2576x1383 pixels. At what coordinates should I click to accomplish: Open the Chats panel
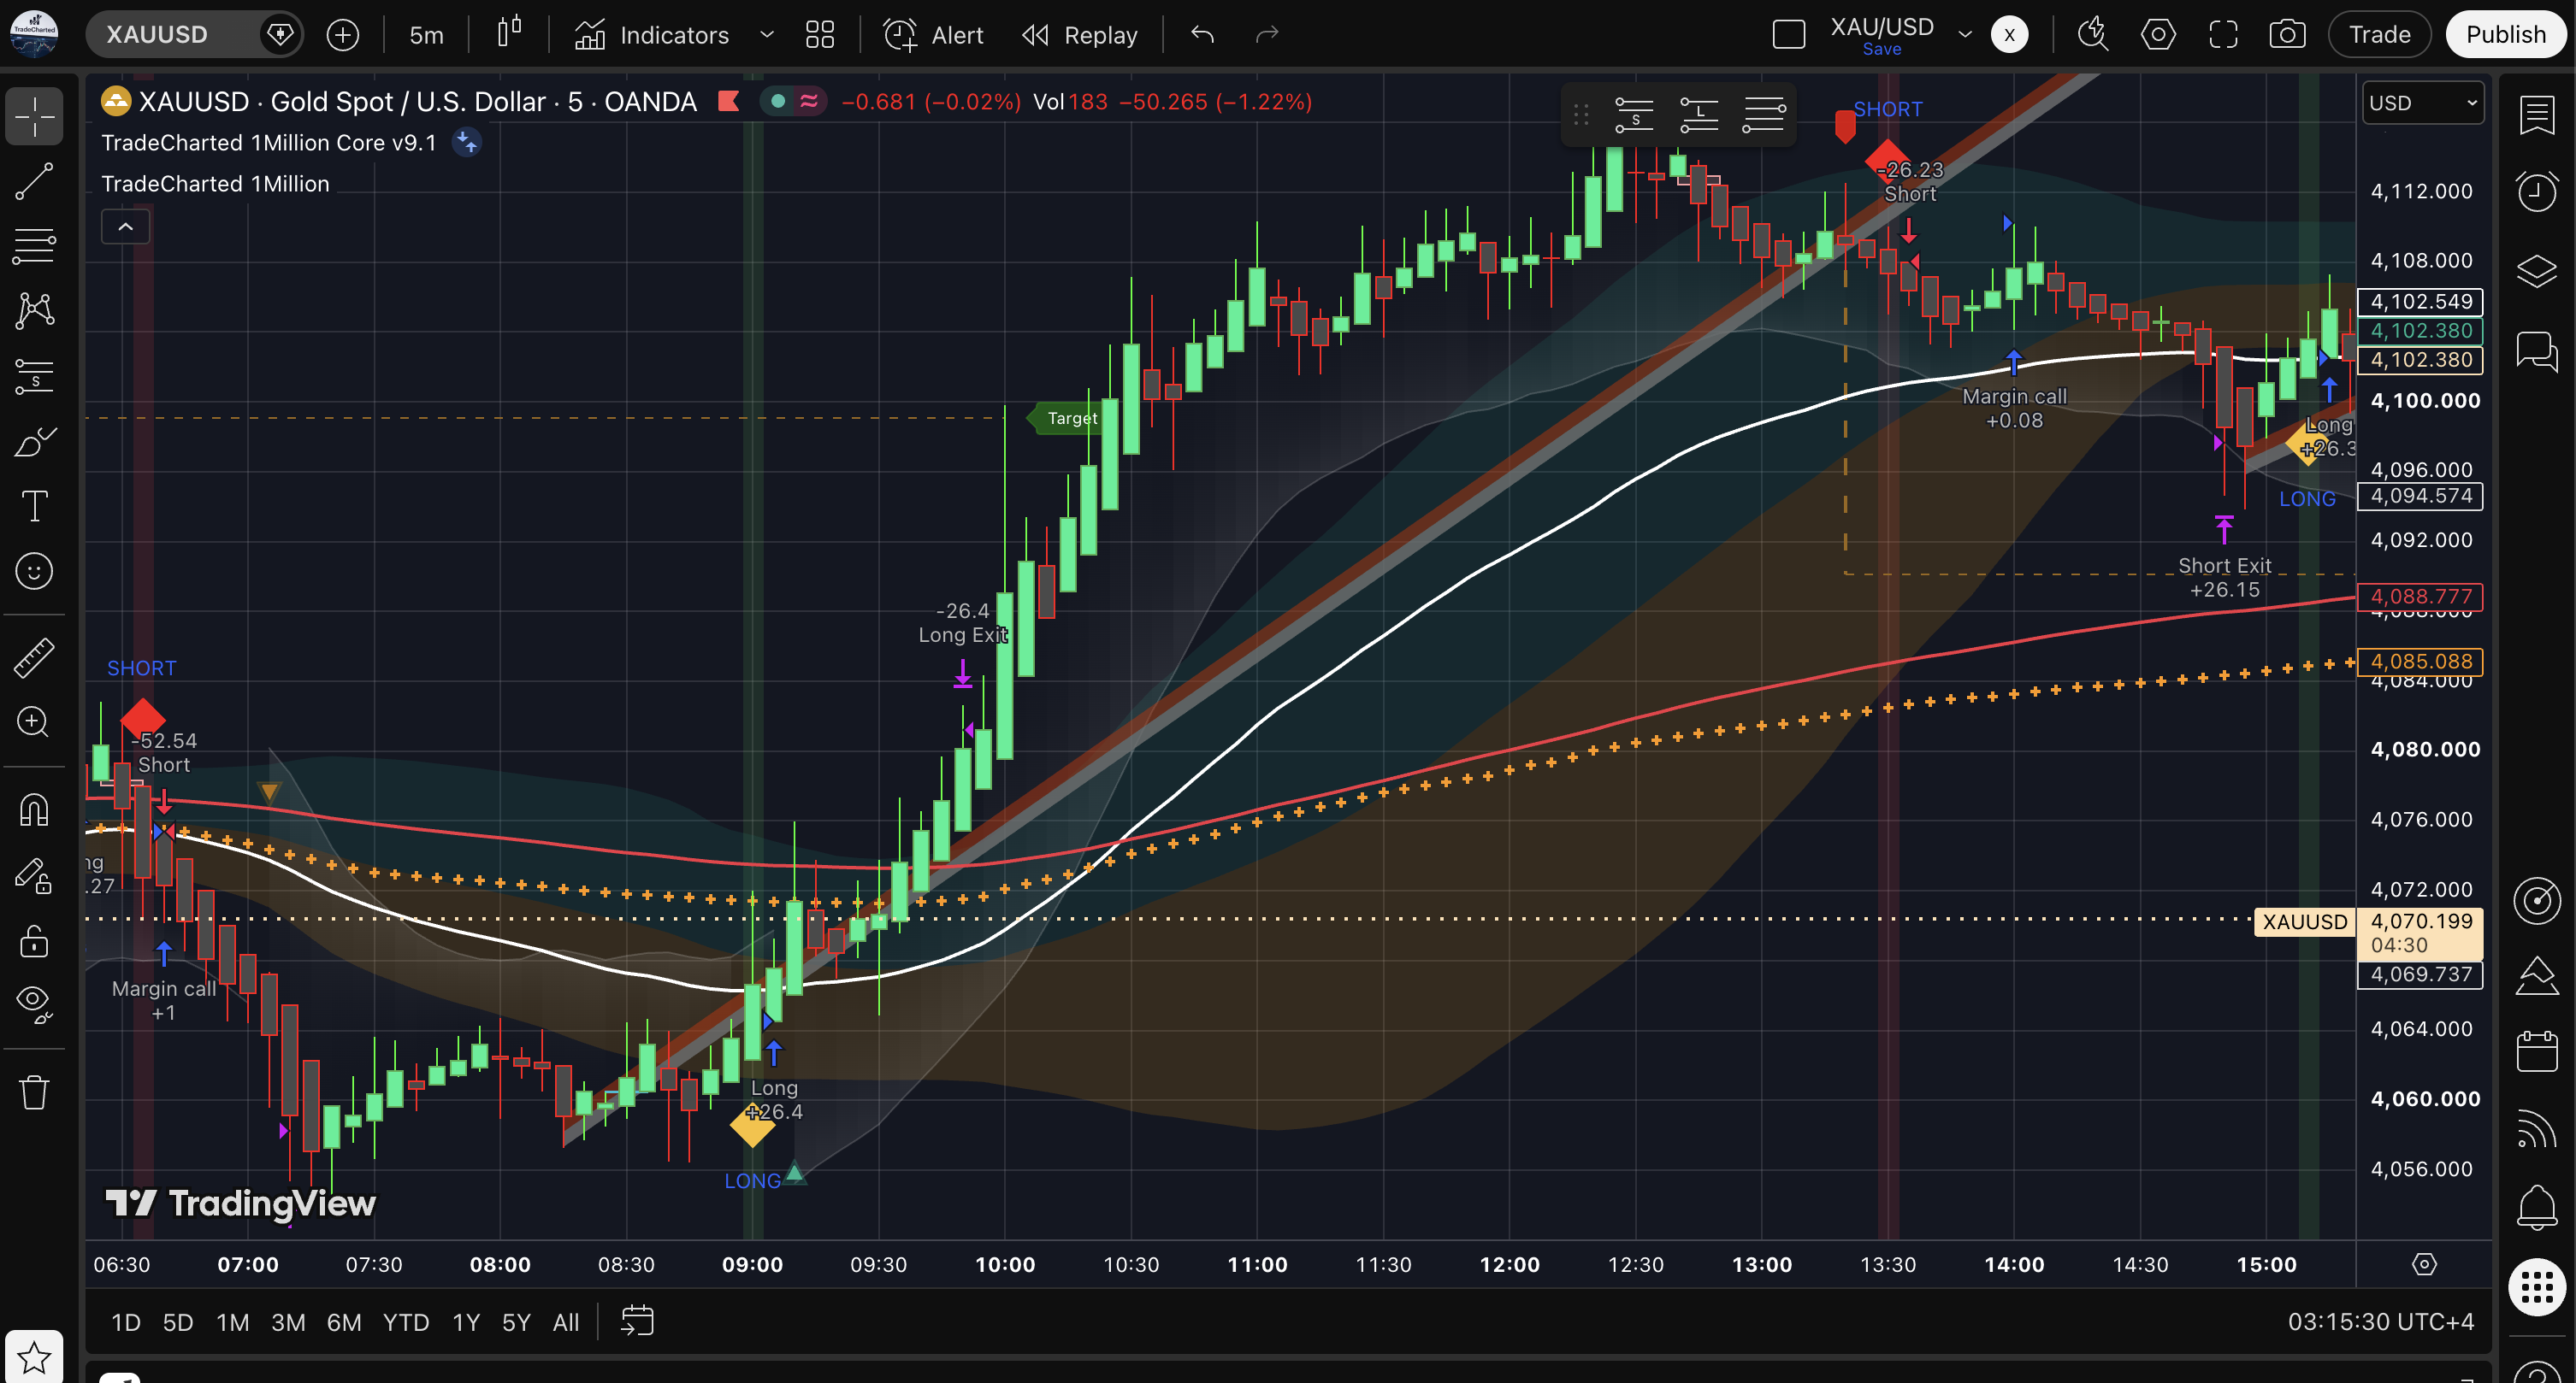point(2537,352)
